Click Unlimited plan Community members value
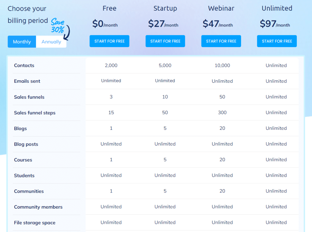312x232 pixels. pos(276,206)
